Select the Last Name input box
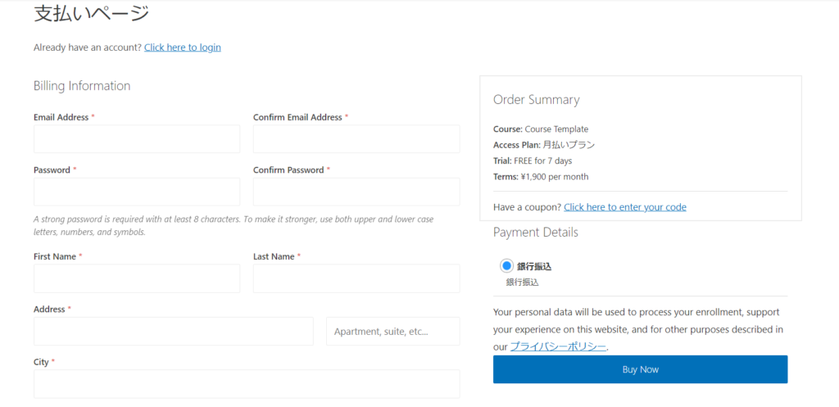 pyautogui.click(x=356, y=278)
